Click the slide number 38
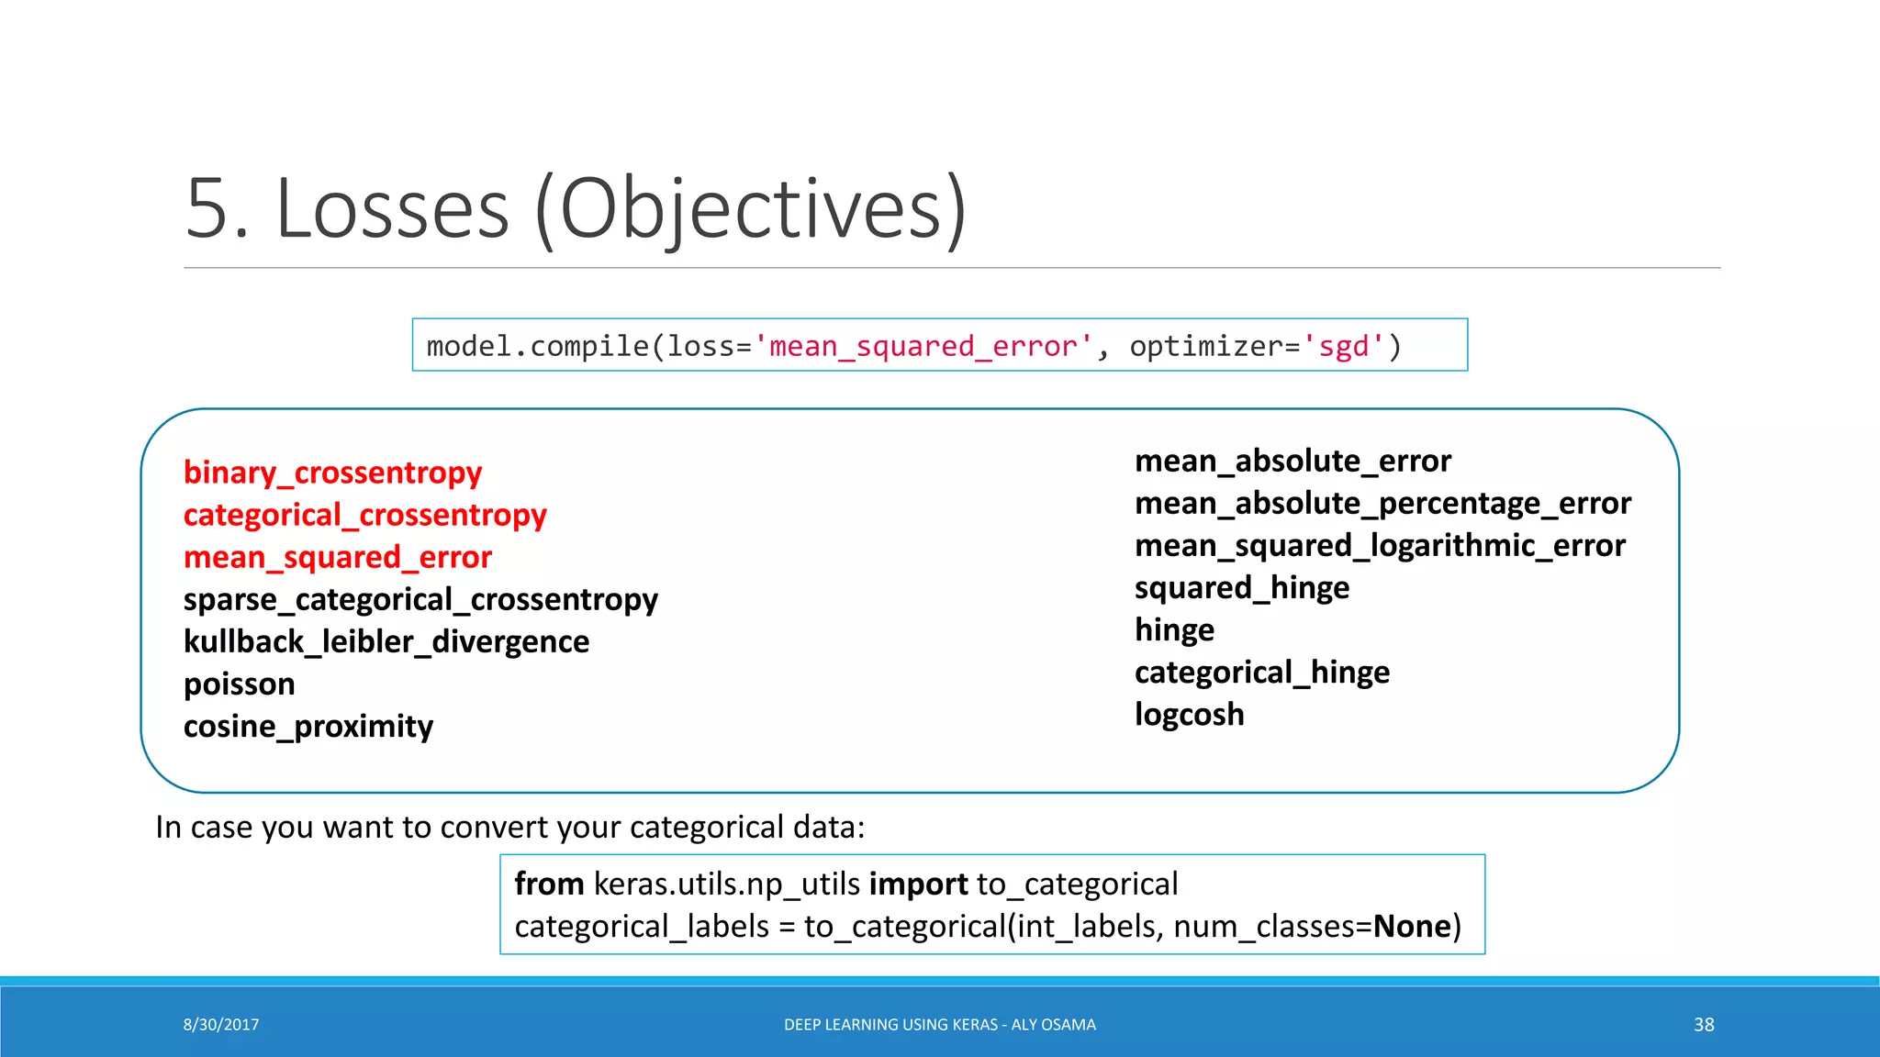This screenshot has height=1057, width=1880. tap(1704, 1024)
